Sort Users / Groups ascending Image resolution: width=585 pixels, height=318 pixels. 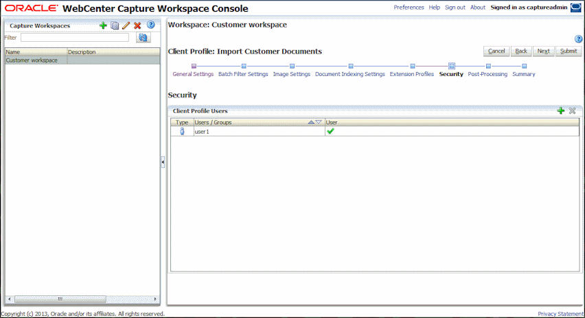(311, 122)
